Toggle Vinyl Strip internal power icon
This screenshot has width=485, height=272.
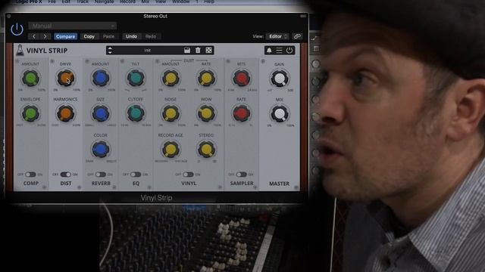coord(289,51)
